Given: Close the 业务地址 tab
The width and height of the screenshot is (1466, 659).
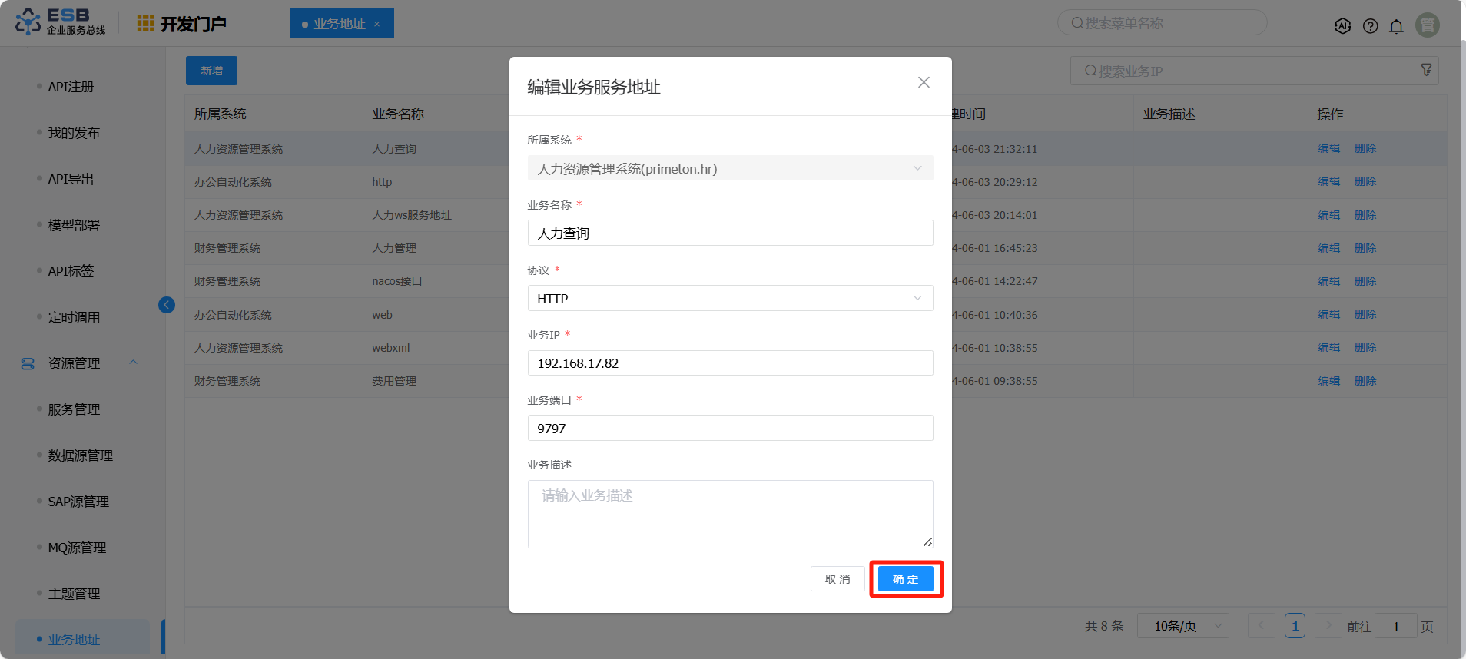Looking at the screenshot, I should (x=377, y=24).
